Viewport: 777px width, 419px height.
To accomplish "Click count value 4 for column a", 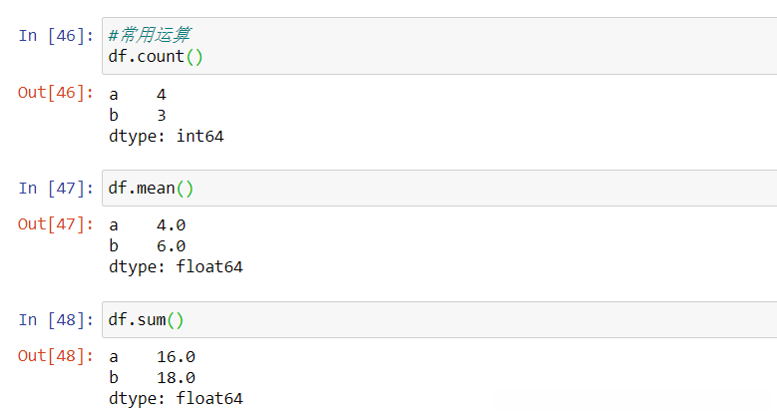I will pyautogui.click(x=162, y=94).
